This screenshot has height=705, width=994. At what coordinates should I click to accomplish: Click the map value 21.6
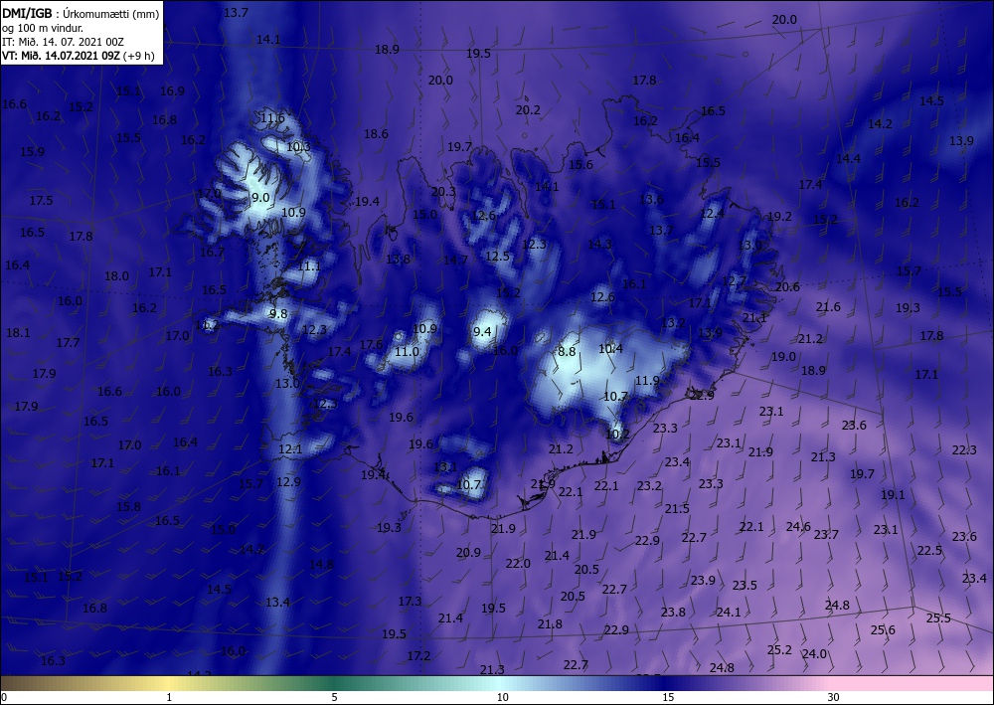(828, 307)
